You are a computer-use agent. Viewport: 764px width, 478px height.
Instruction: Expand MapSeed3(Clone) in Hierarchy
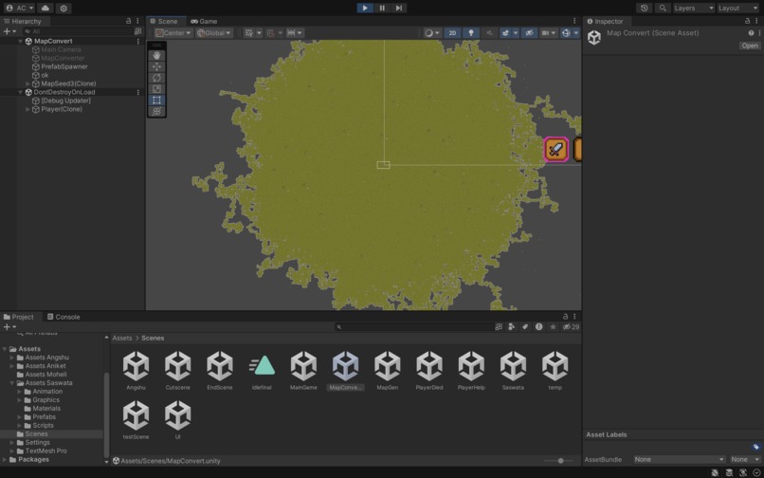coord(27,83)
